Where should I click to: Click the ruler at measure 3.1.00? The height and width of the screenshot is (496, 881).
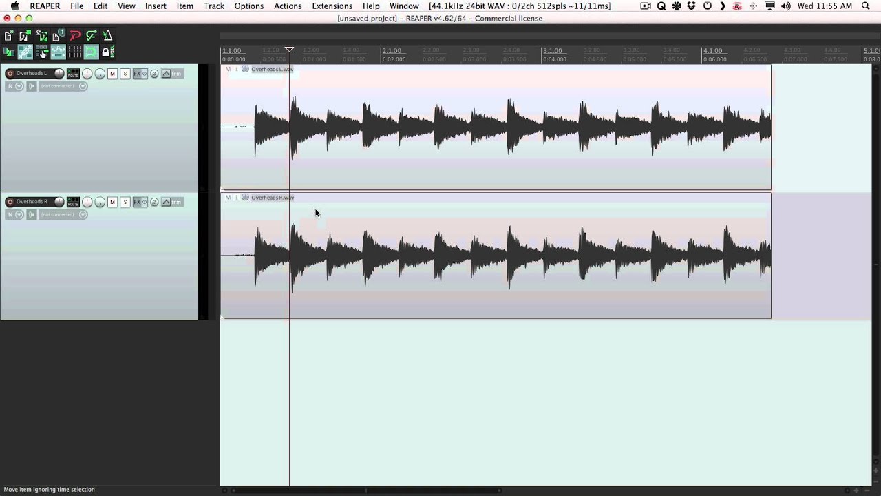(553, 51)
